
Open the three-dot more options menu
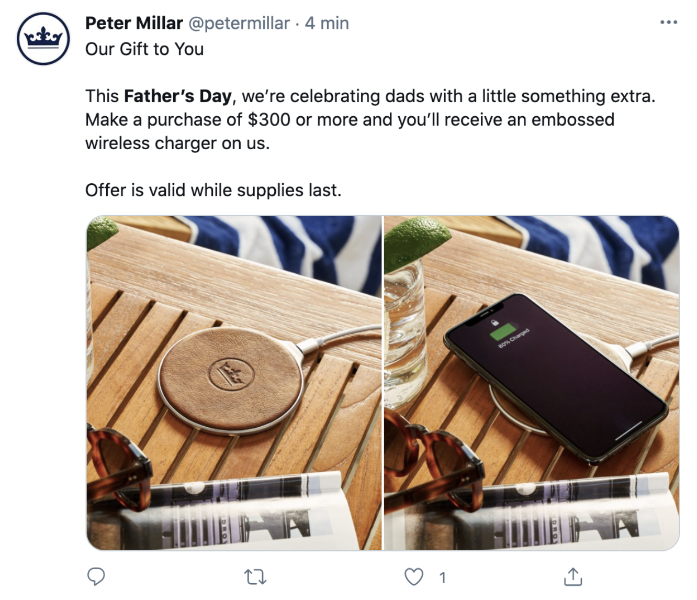tap(669, 23)
